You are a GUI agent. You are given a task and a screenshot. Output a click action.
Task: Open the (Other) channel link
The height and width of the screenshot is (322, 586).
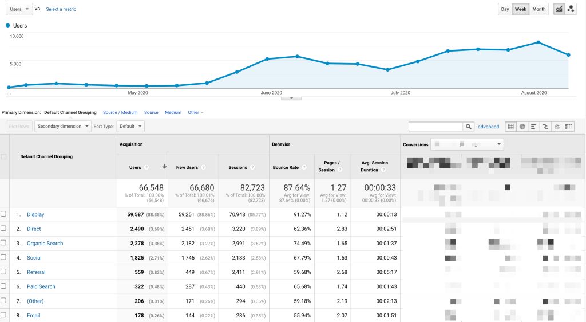pos(35,301)
